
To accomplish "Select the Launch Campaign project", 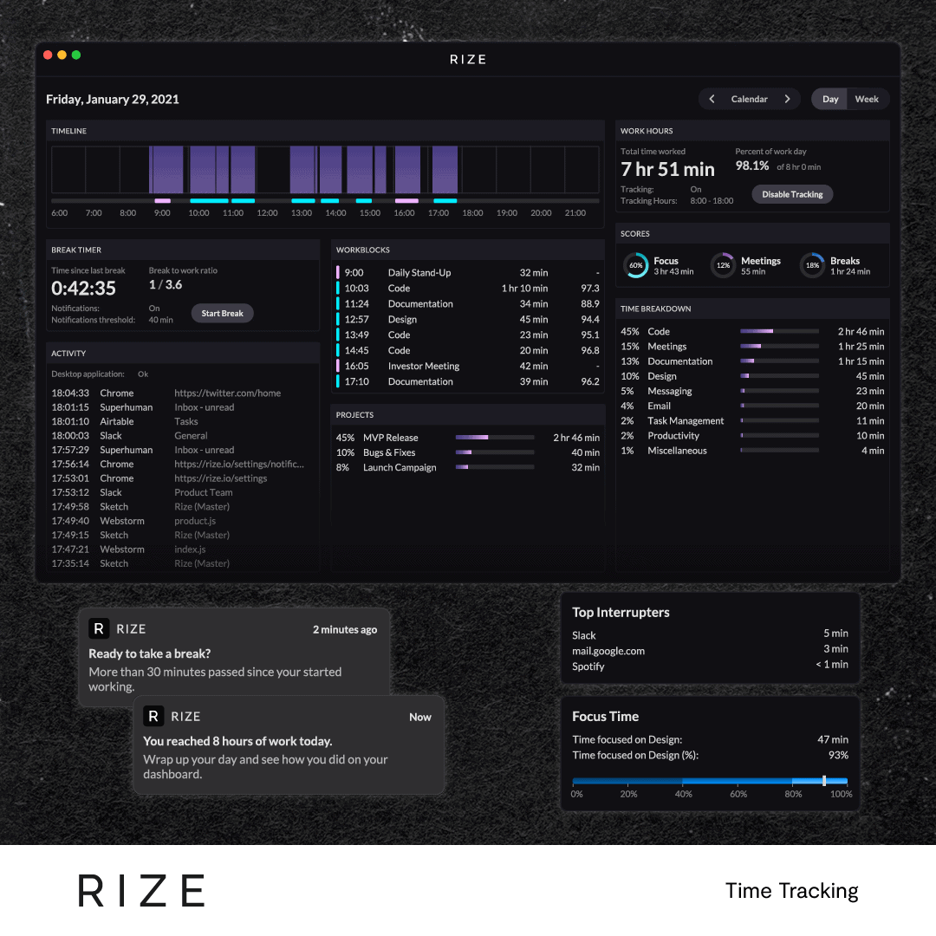I will click(x=468, y=467).
